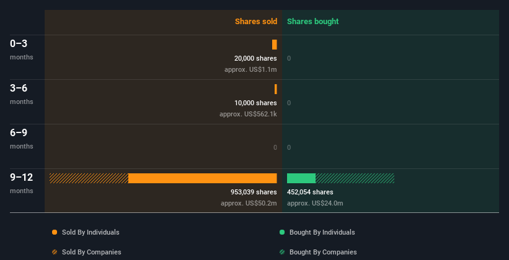This screenshot has width=509, height=260.
Task: Click the hatched Bought By Companies legend icon
Action: point(282,252)
